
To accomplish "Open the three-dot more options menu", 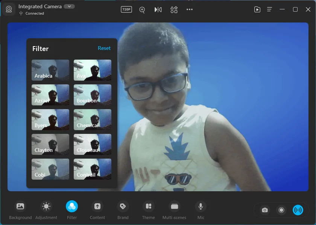I will pos(190,9).
